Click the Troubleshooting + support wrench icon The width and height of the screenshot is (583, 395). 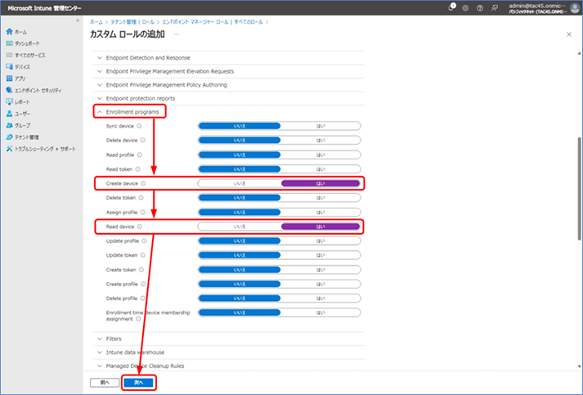[9, 149]
